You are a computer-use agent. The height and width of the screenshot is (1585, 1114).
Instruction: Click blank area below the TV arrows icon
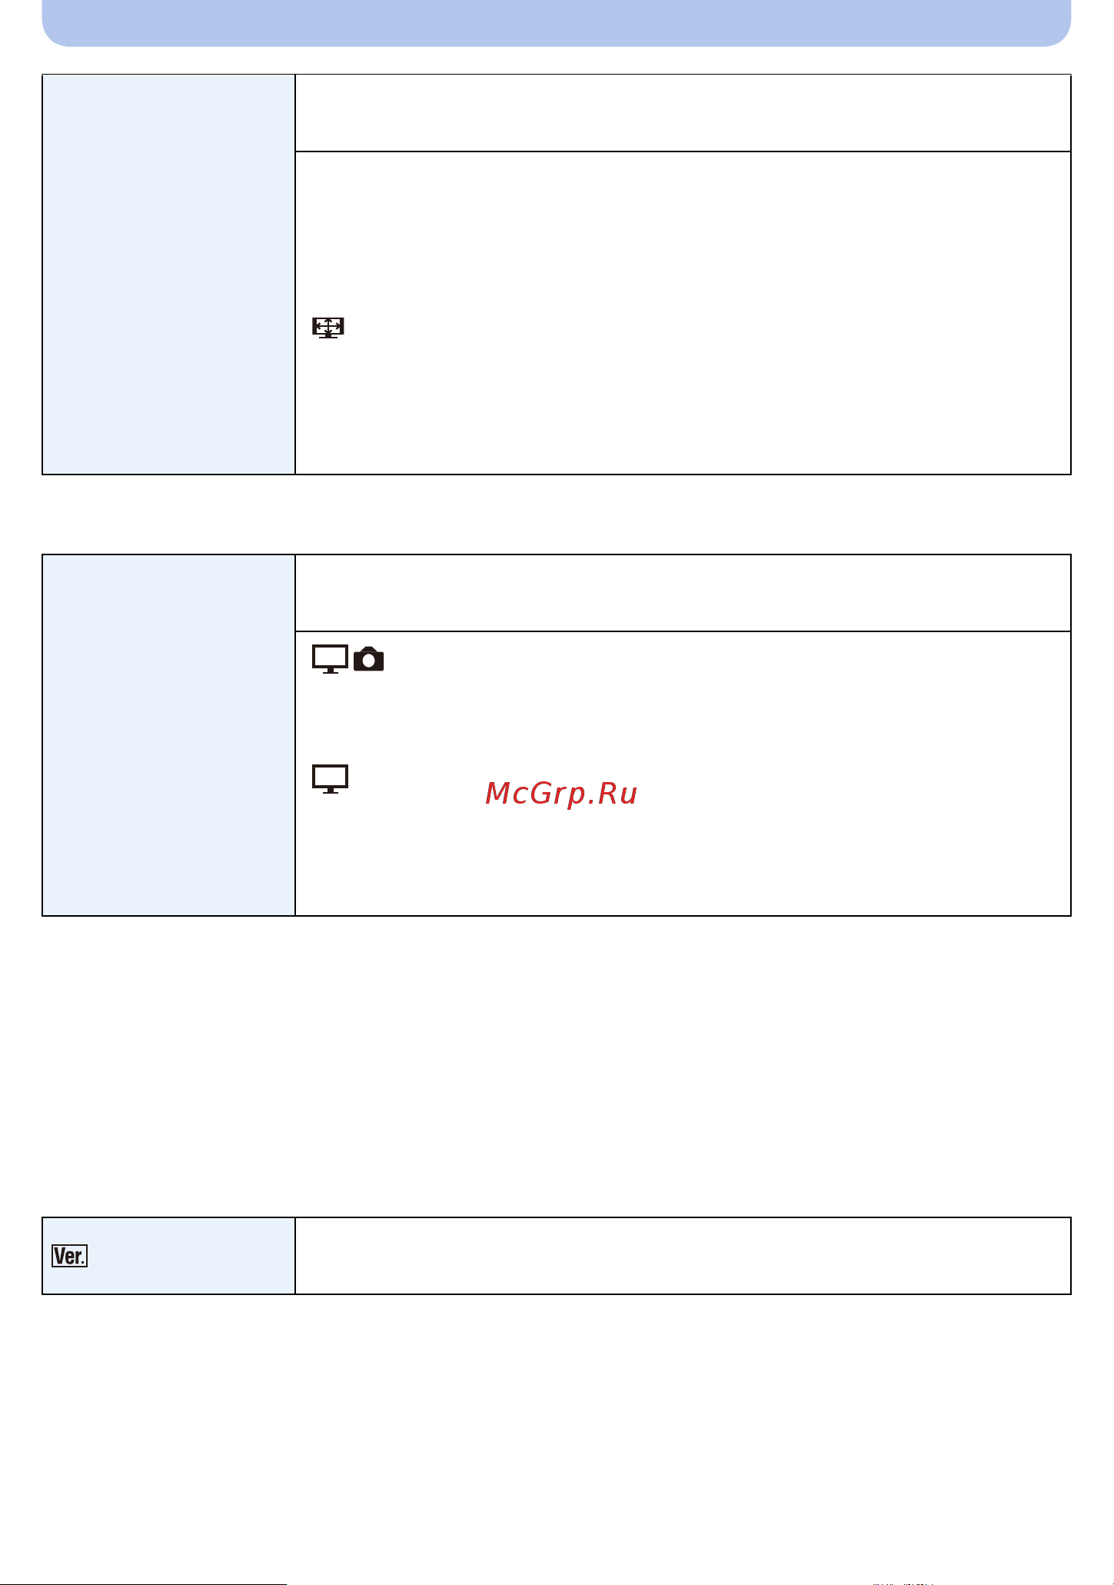683,408
